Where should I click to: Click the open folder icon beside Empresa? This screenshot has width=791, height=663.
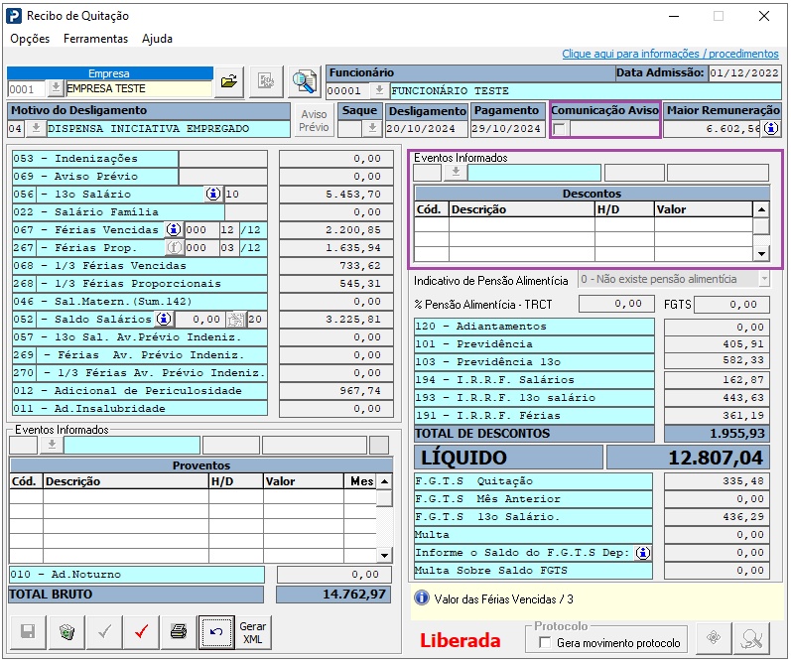click(x=229, y=81)
